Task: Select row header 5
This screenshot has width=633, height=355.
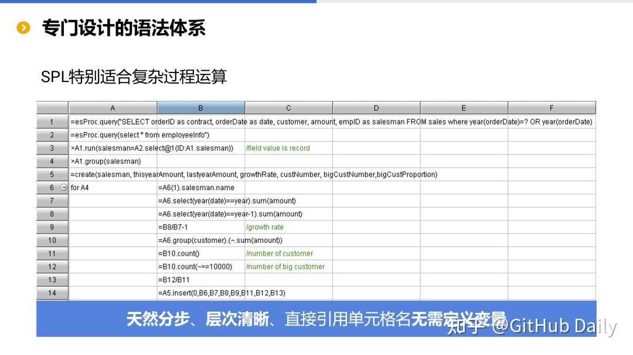Action: tap(52, 174)
